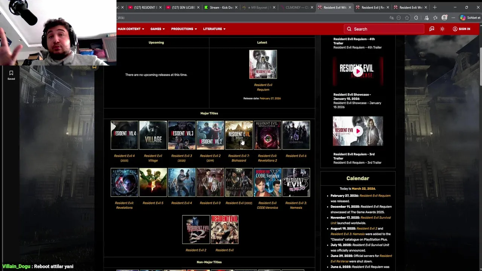Open a new browser tab with plus

(435, 8)
